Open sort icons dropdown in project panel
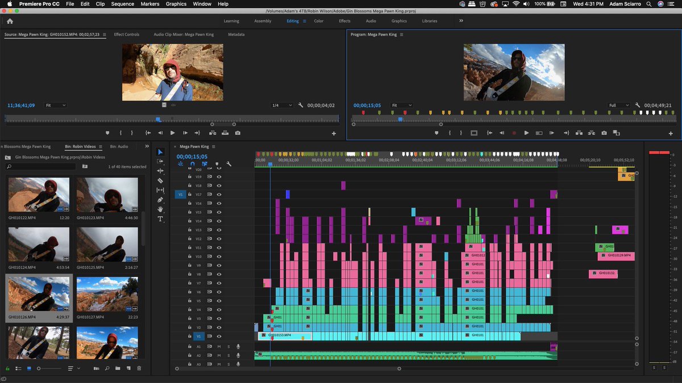This screenshot has height=383, width=682. [x=73, y=368]
